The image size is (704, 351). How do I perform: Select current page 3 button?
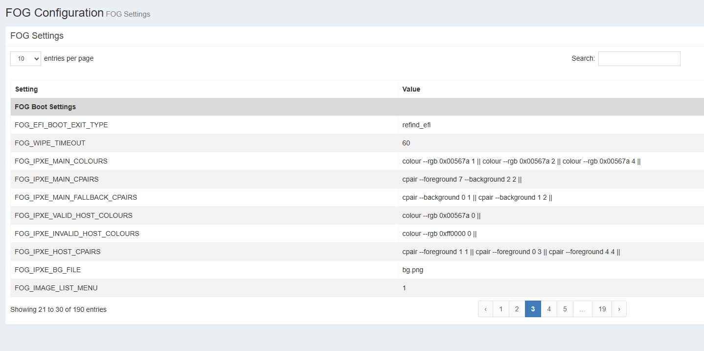tap(533, 309)
